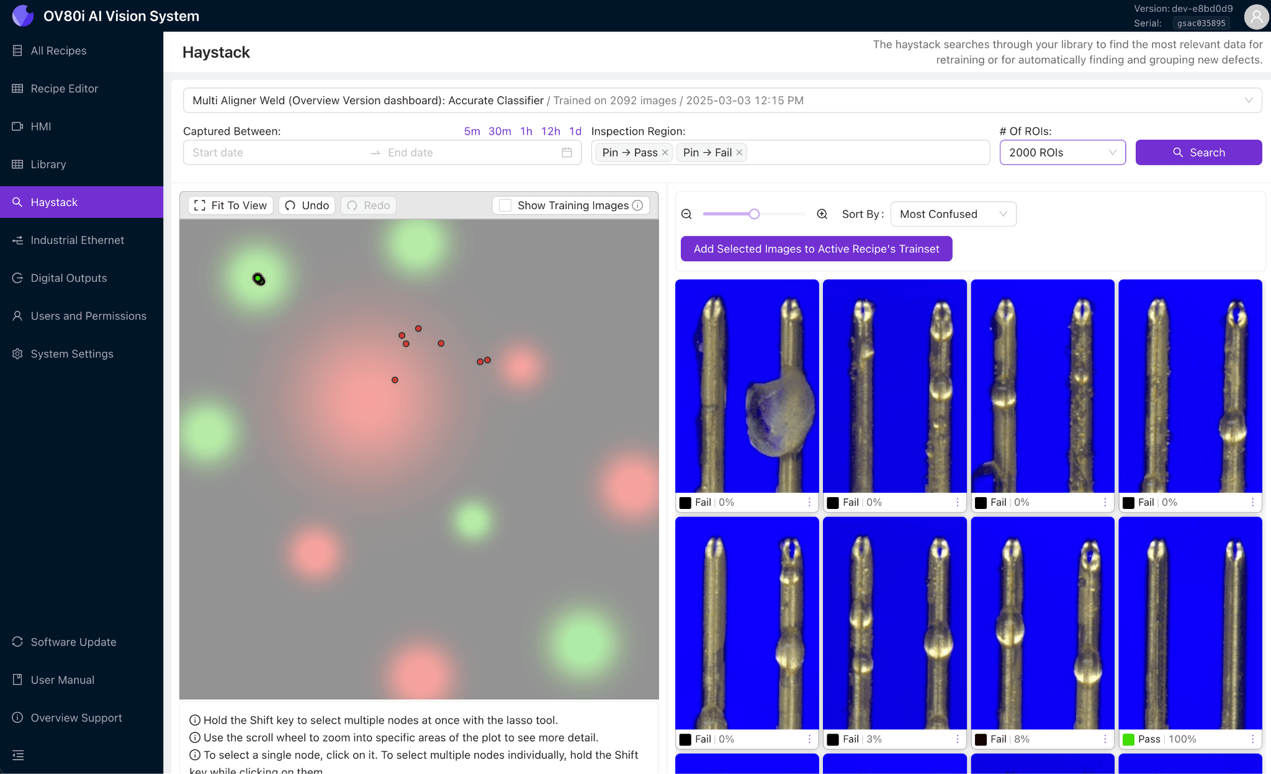Viewport: 1271px width, 774px height.
Task: Open the three-dot menu on the first Fail thumbnail
Action: coord(809,502)
